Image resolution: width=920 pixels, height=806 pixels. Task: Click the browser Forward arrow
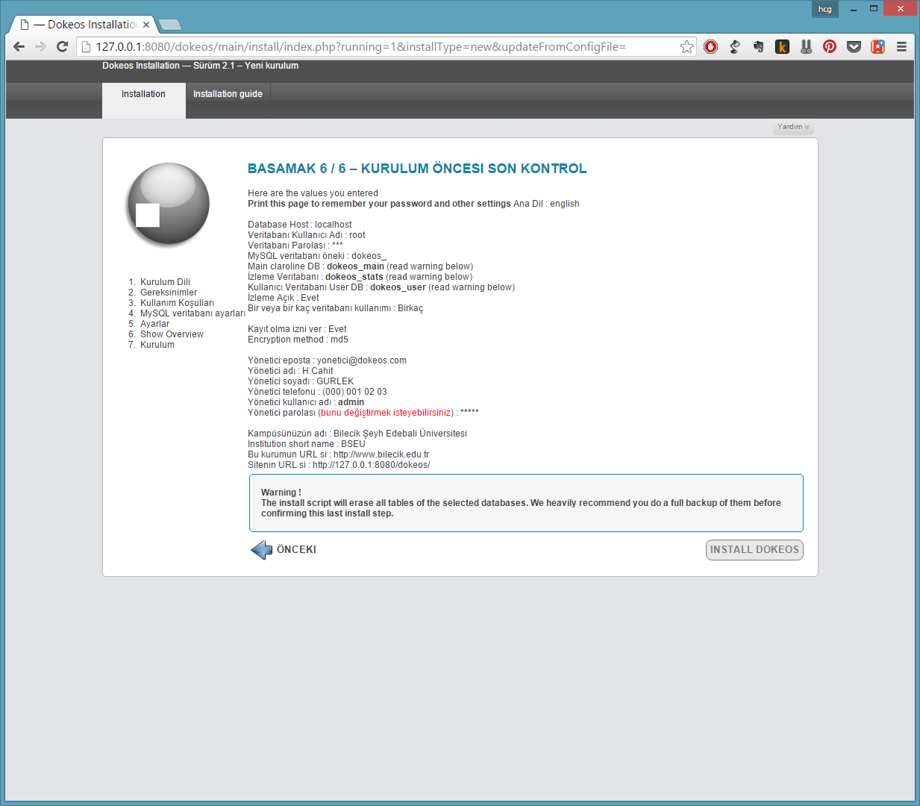coord(41,46)
